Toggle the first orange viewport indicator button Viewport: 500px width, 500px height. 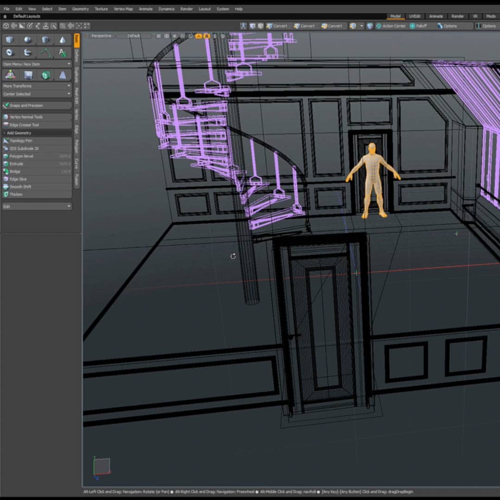[x=199, y=36]
